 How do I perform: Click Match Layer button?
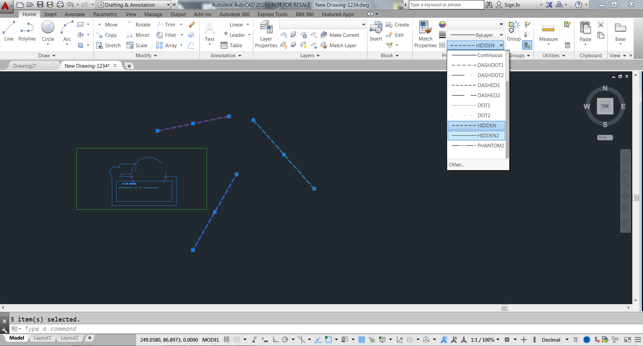pyautogui.click(x=339, y=46)
